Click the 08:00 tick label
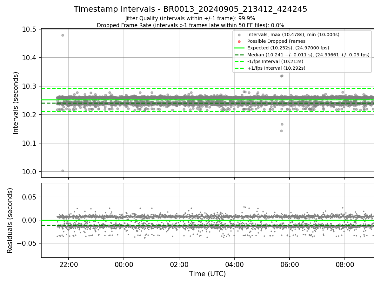 [x=345, y=265]
